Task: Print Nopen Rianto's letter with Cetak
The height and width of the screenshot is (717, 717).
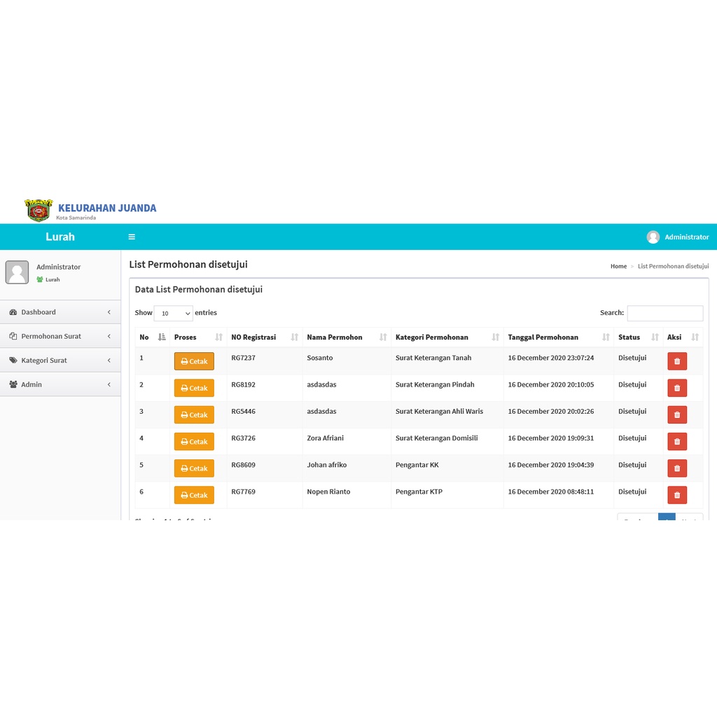Action: click(194, 495)
